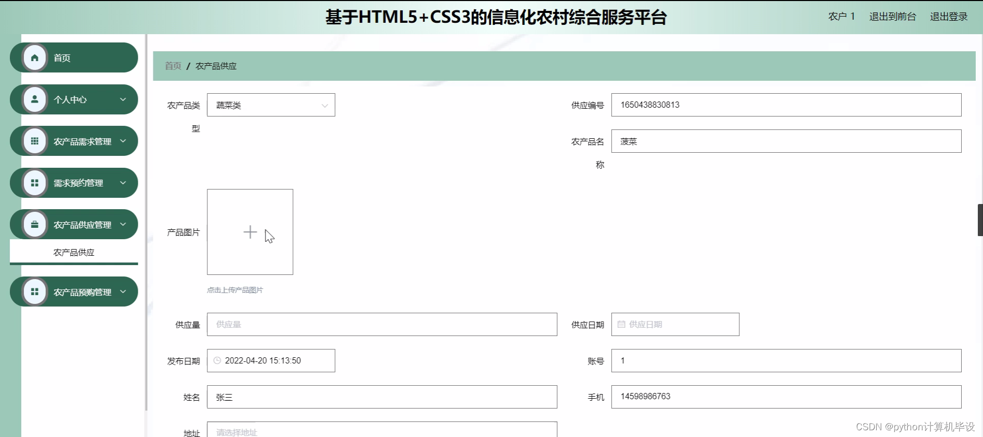Open the 首页 sidebar menu item
Viewport: 983px width, 437px height.
(x=74, y=57)
